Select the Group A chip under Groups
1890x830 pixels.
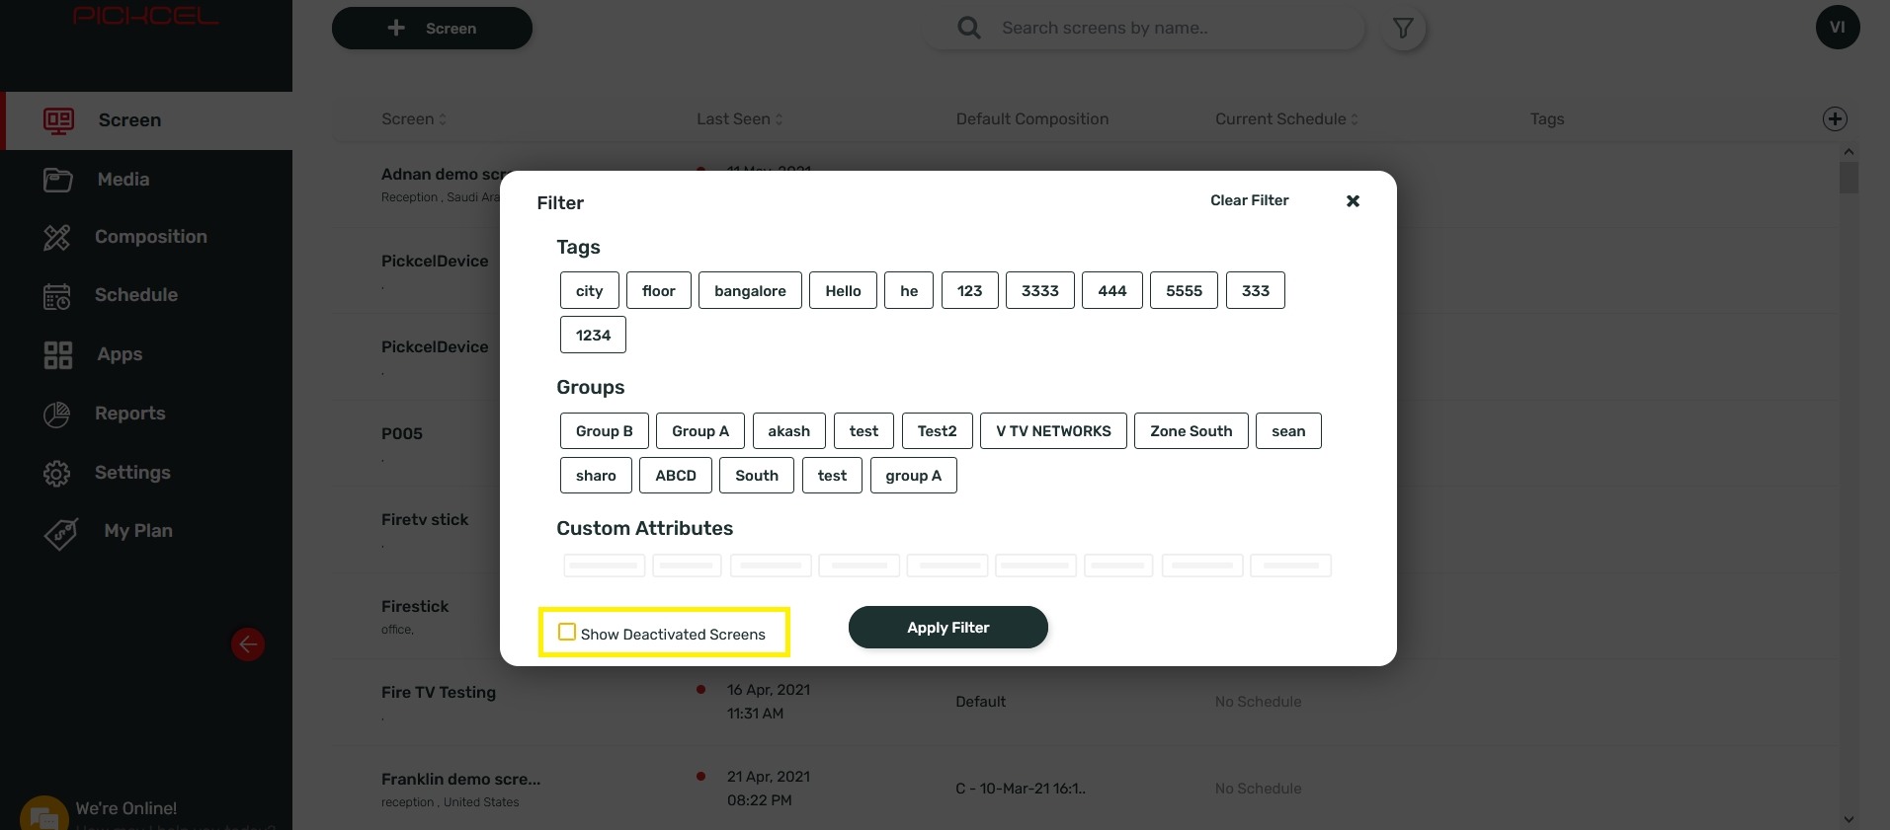point(700,430)
